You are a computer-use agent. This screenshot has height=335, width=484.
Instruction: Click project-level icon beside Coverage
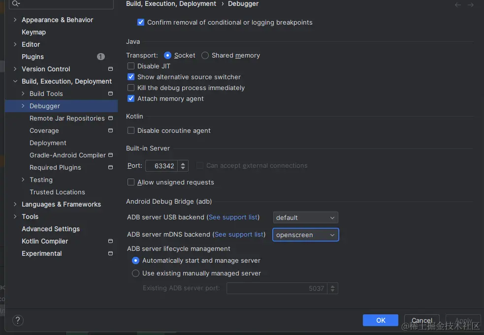110,130
